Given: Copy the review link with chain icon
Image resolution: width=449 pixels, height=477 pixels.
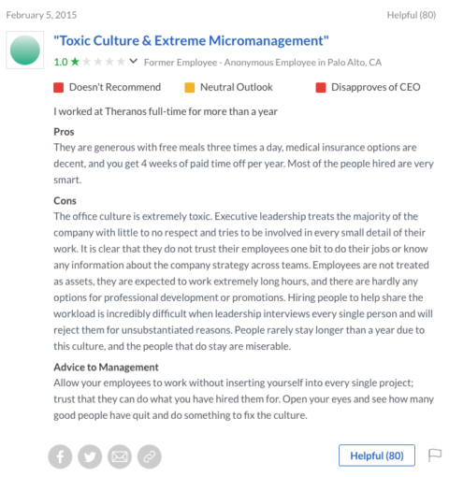Looking at the screenshot, I should pyautogui.click(x=150, y=456).
